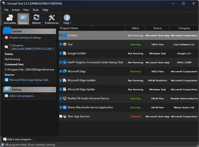Click the add program icon in the Startup panel
Image resolution: width=199 pixels, height=147 pixels.
[6, 96]
